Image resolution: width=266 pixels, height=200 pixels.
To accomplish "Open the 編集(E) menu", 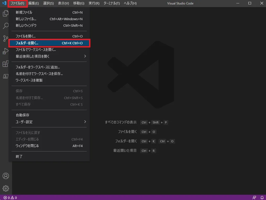I will [34, 3].
